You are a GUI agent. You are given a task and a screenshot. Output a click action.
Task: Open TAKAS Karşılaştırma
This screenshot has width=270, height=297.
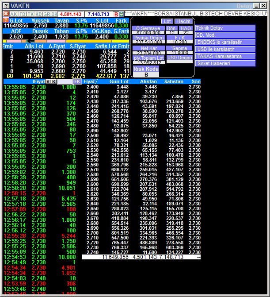(x=225, y=56)
